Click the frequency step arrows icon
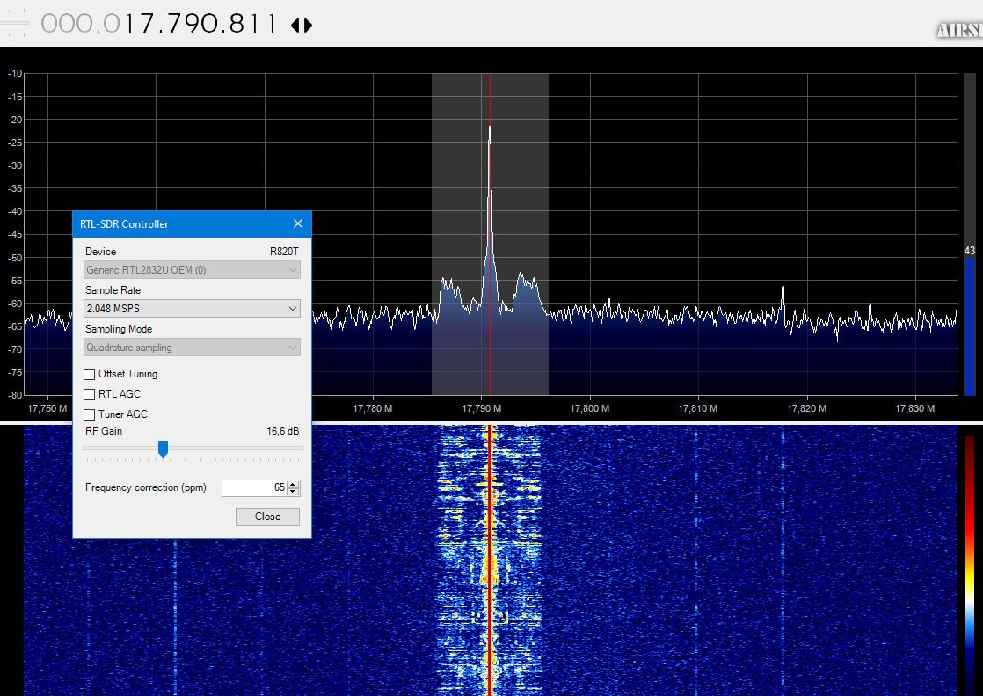The width and height of the screenshot is (983, 696). coord(302,26)
